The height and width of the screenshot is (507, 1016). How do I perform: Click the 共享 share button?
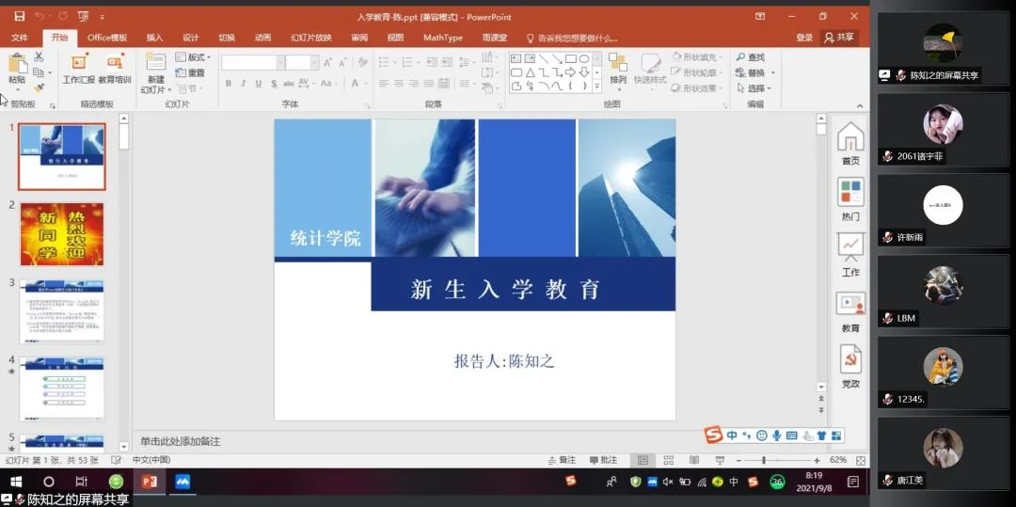point(840,38)
